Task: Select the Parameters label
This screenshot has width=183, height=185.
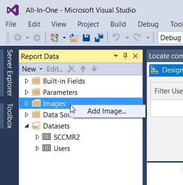Action: click(x=60, y=92)
